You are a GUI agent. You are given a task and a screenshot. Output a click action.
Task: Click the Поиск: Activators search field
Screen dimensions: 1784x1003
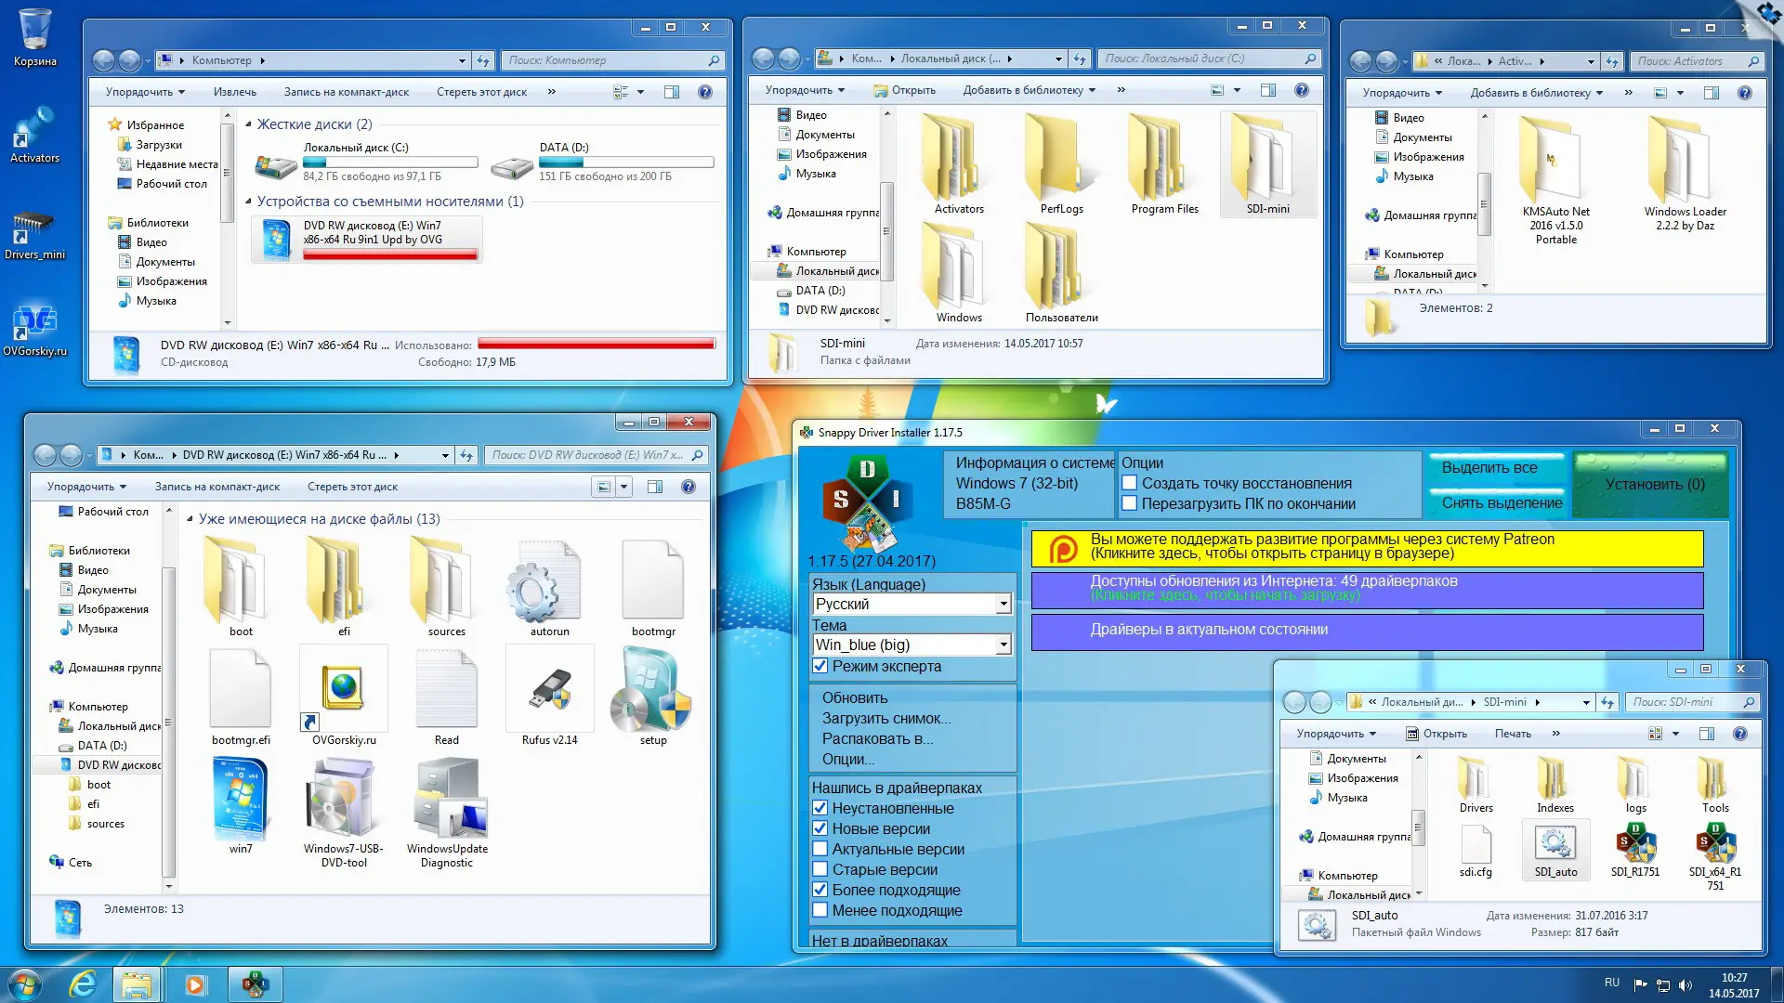tap(1695, 61)
